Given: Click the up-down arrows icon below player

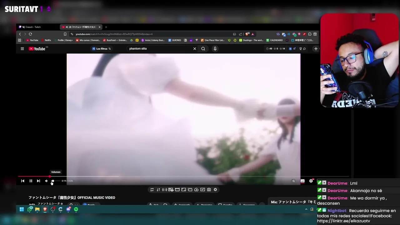Looking at the screenshot, I should pos(158,190).
